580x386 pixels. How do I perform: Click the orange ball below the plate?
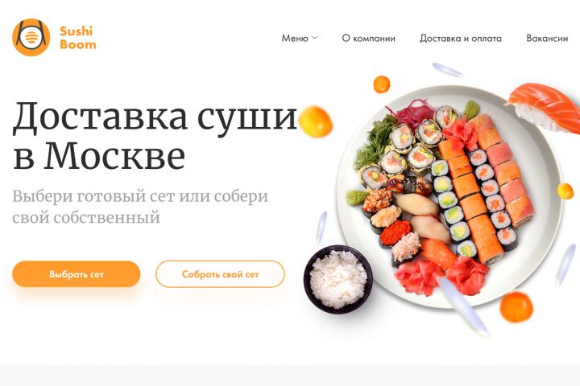[516, 306]
